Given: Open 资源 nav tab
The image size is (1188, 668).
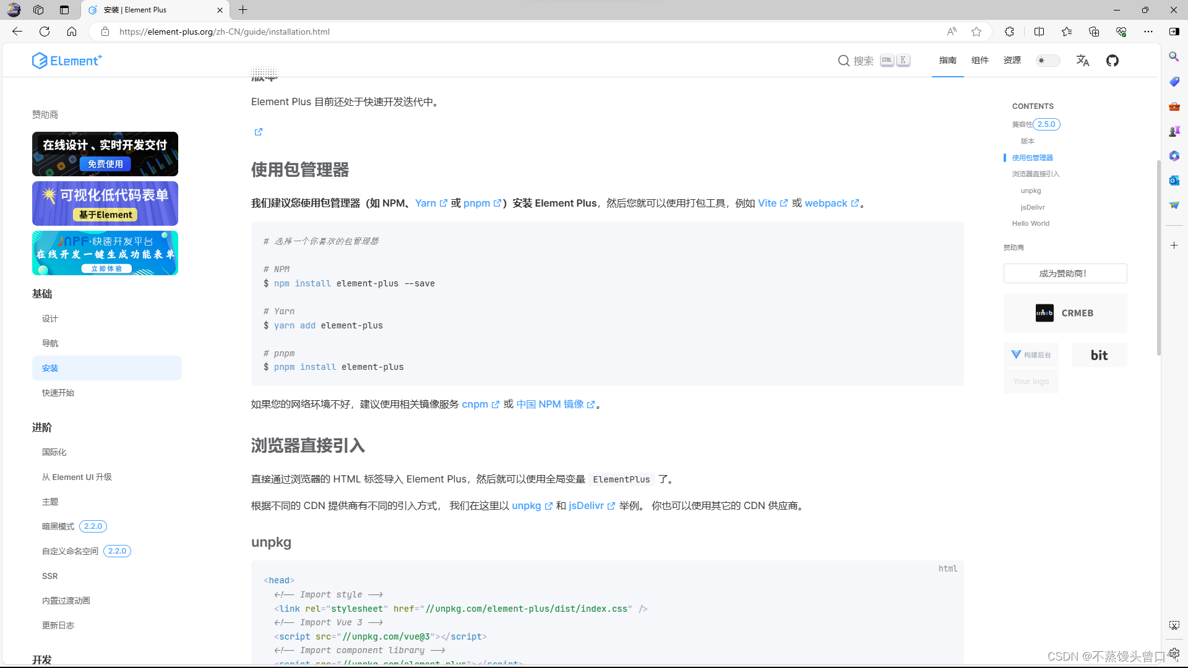Looking at the screenshot, I should pyautogui.click(x=1012, y=60).
